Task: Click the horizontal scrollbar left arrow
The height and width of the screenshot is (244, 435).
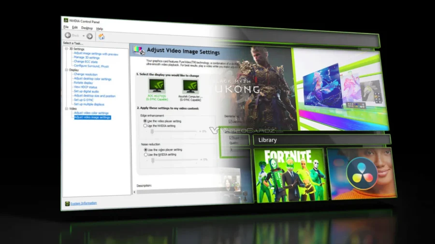Action: [134, 192]
